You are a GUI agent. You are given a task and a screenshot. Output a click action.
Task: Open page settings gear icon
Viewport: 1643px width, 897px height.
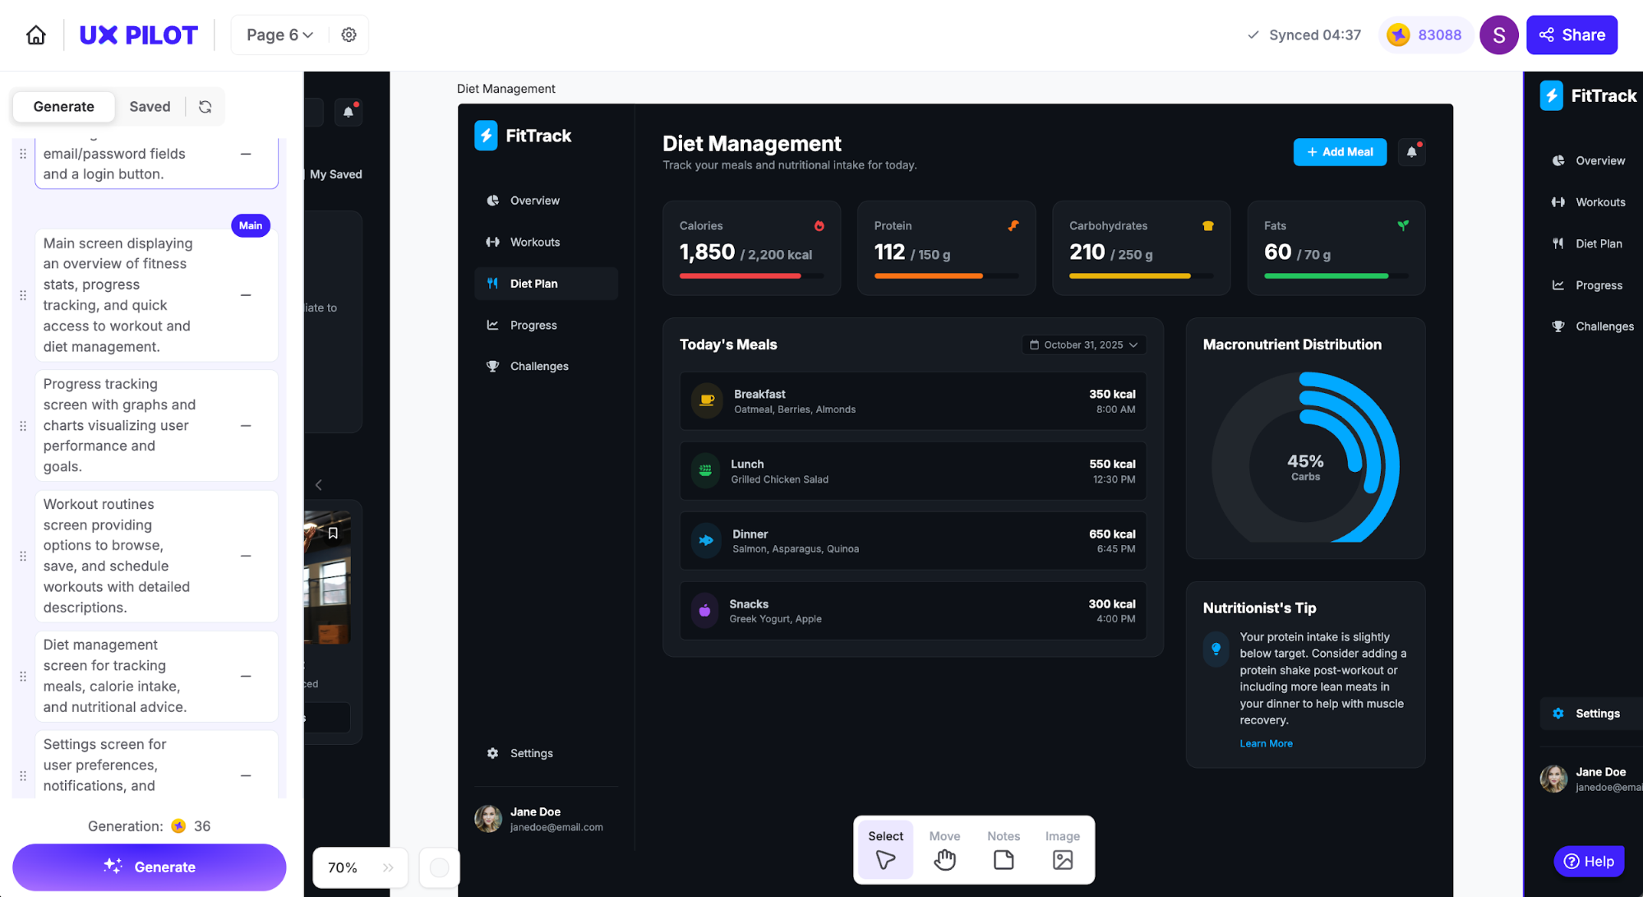(x=348, y=35)
